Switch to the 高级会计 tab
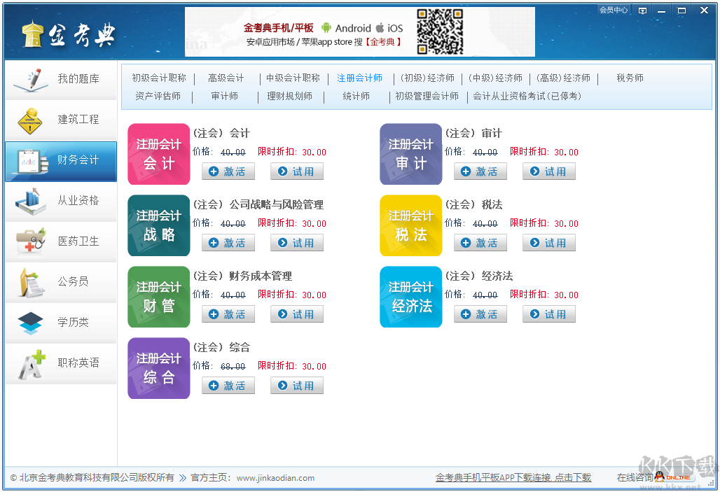Screen dimensions: 720x492 (226, 78)
